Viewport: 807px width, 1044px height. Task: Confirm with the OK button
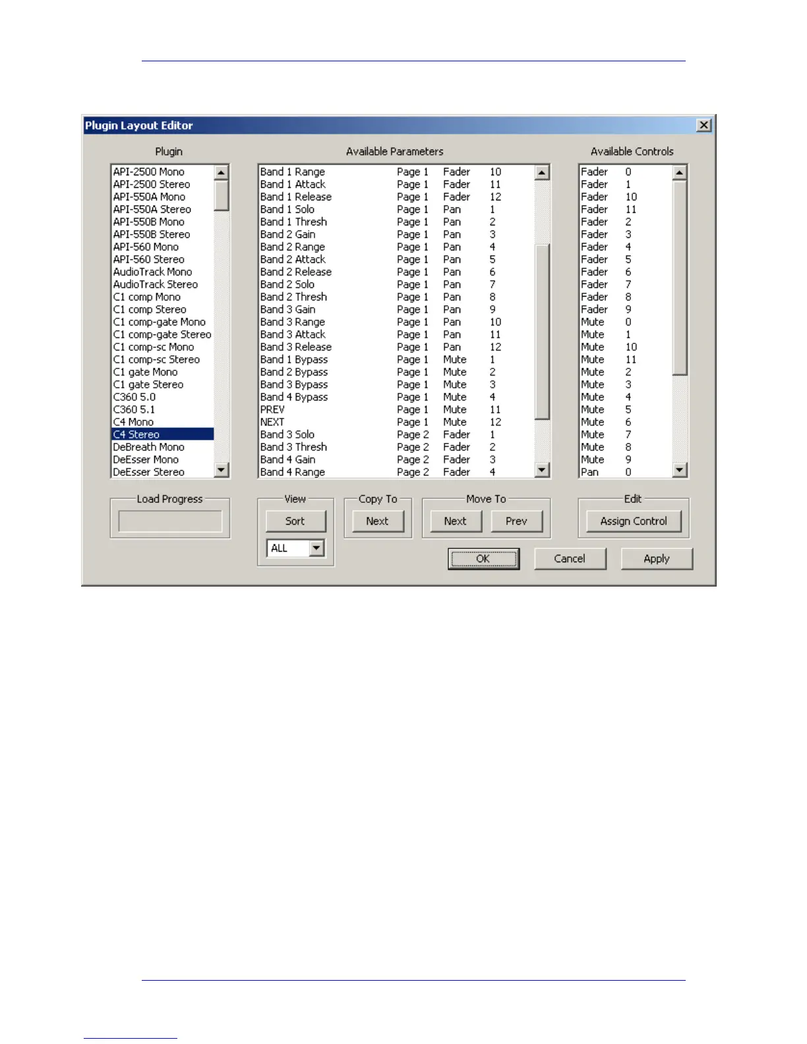click(x=483, y=559)
